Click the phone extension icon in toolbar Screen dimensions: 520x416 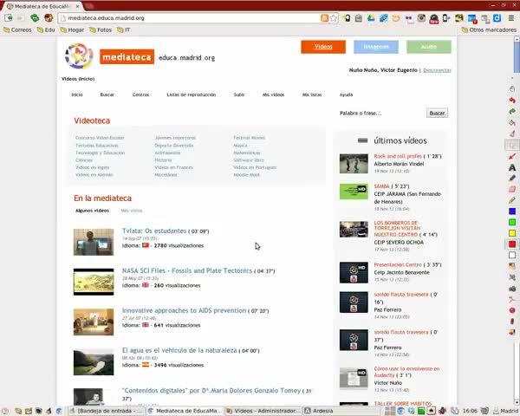click(446, 18)
